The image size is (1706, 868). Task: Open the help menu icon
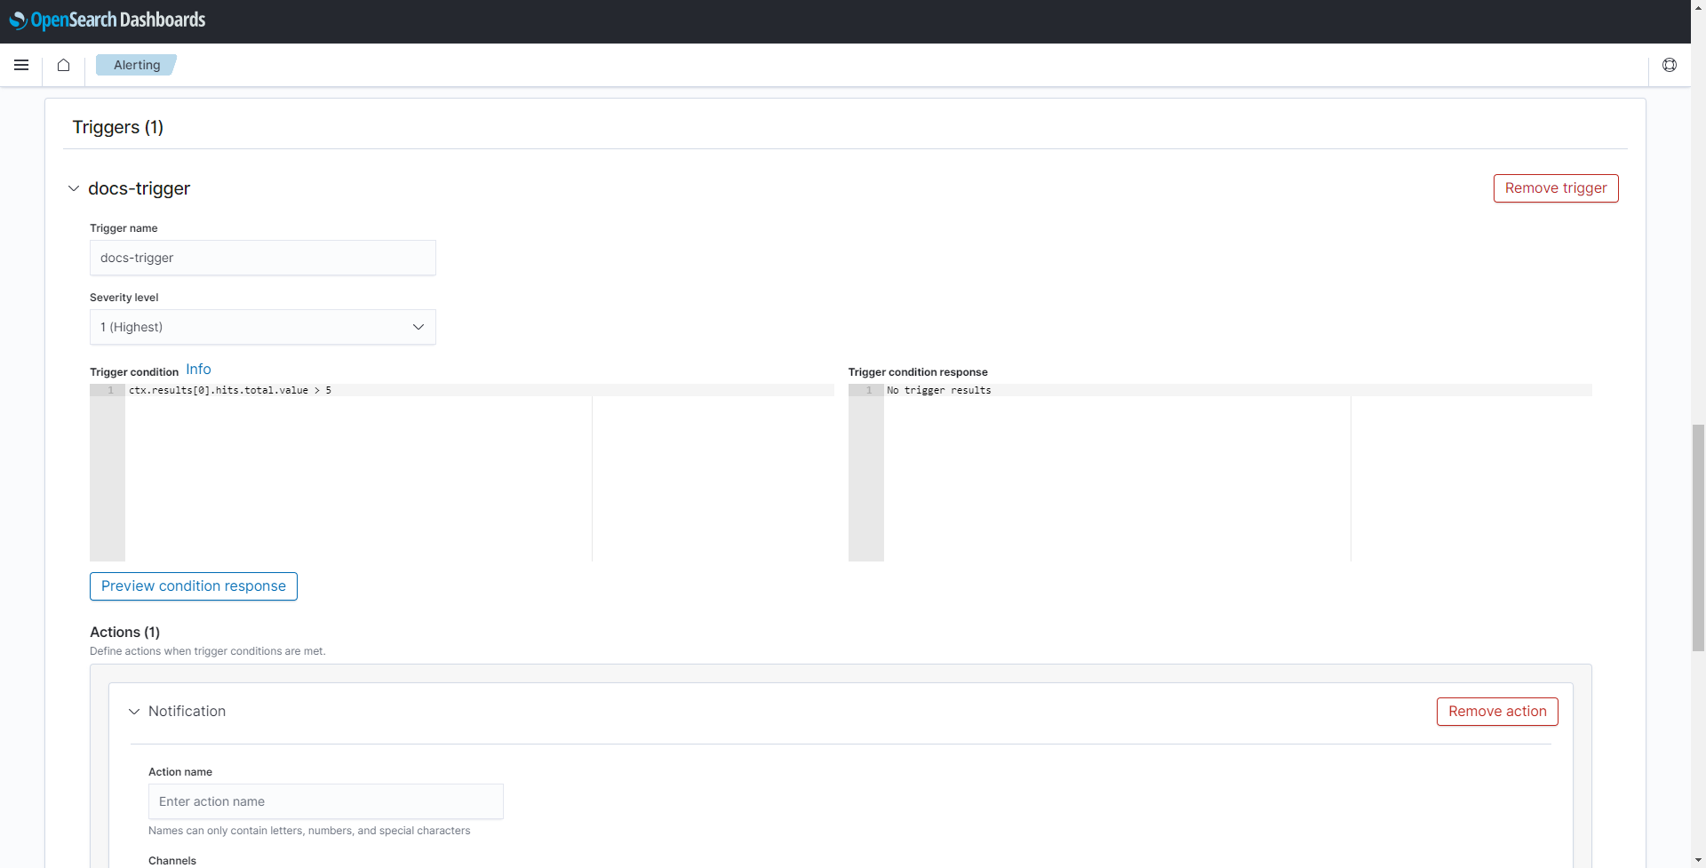tap(1670, 65)
